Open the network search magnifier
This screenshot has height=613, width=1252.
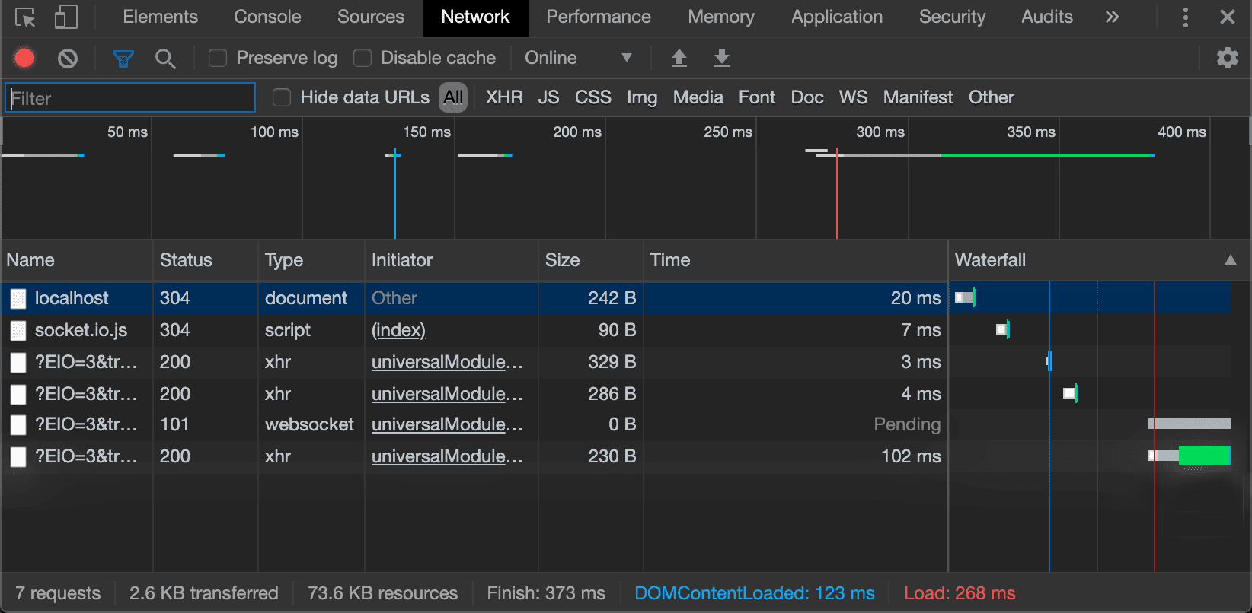(x=165, y=58)
